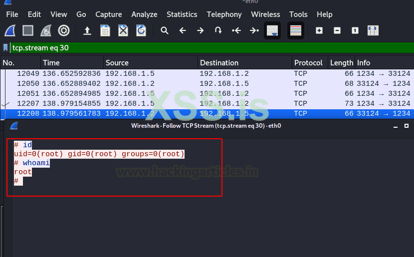
Task: Sort by the Time column header
Action: pyautogui.click(x=72, y=63)
